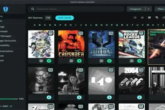
Task: Click the Heroic shield logo
Action: 5,9
